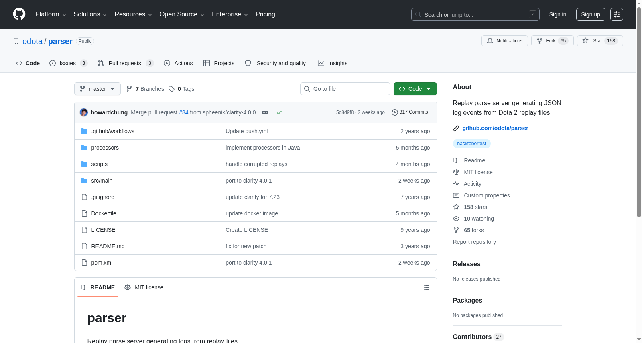Open the odota owner link

tap(33, 41)
